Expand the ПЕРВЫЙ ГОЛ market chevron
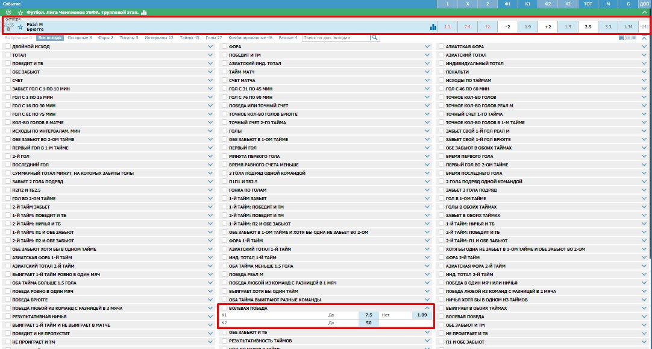This screenshot has width=652, height=349. (x=427, y=148)
